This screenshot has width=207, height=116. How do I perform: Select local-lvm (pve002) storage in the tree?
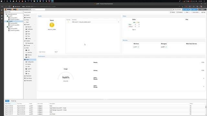(15, 25)
